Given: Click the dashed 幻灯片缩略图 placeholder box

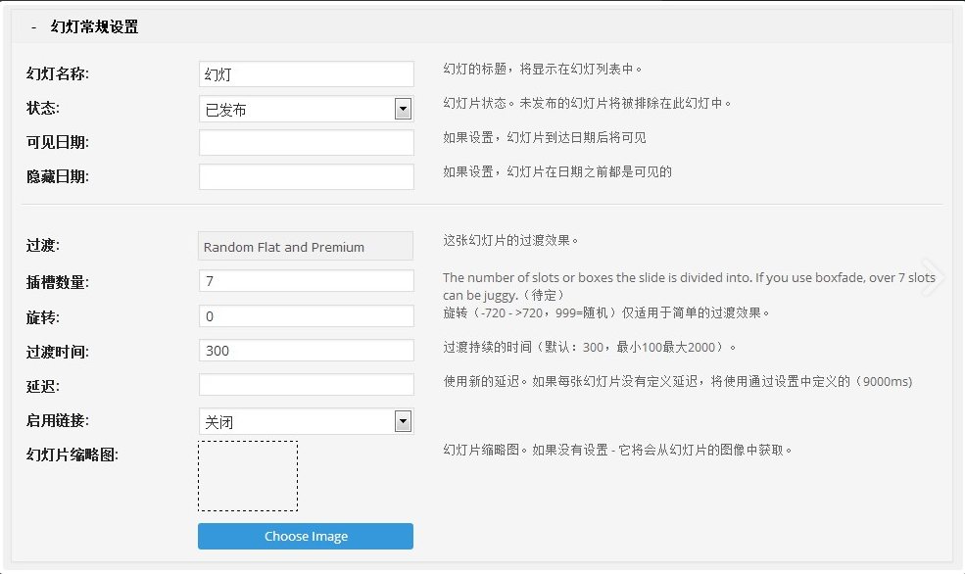Looking at the screenshot, I should pos(248,476).
